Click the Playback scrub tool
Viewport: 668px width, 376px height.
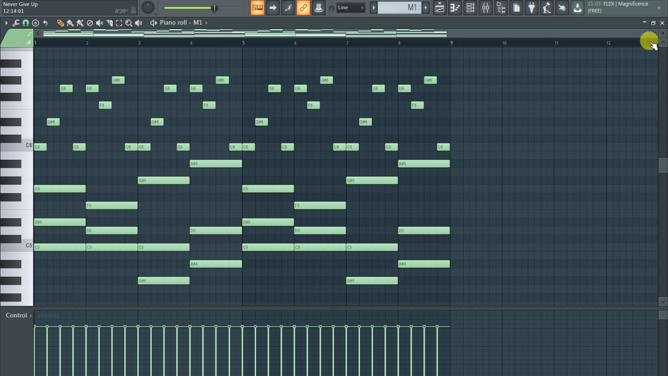138,23
